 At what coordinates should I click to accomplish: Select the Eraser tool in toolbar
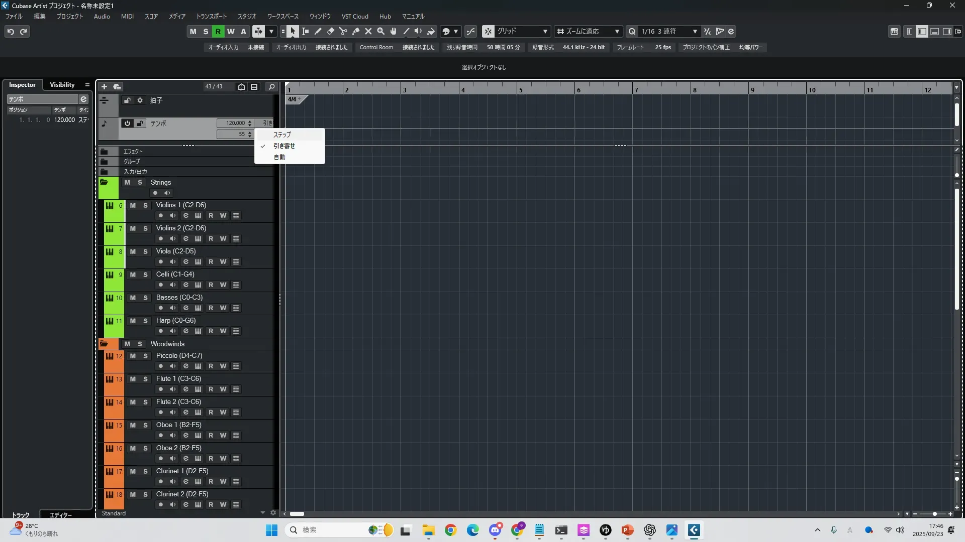pyautogui.click(x=331, y=32)
